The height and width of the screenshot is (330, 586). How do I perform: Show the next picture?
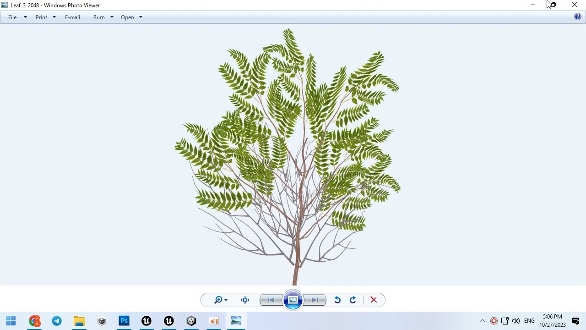(x=315, y=300)
